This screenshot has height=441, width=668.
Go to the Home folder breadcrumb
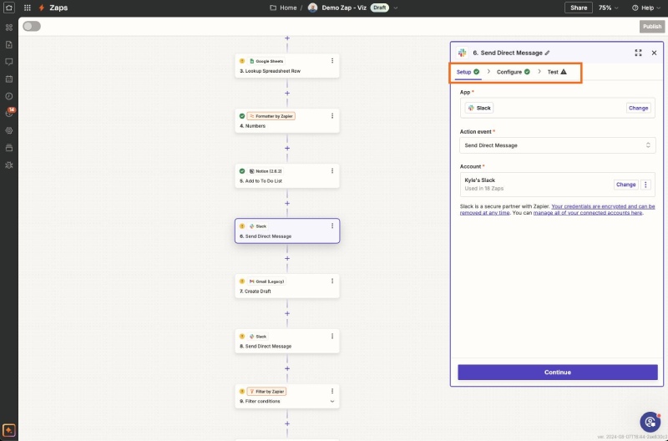[283, 8]
